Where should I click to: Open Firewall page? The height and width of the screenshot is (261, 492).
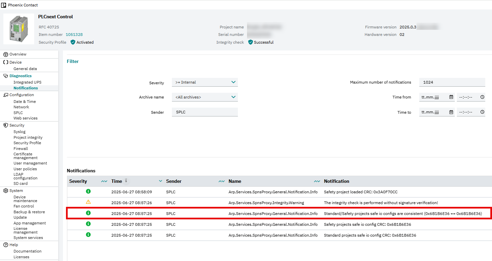coord(21,149)
